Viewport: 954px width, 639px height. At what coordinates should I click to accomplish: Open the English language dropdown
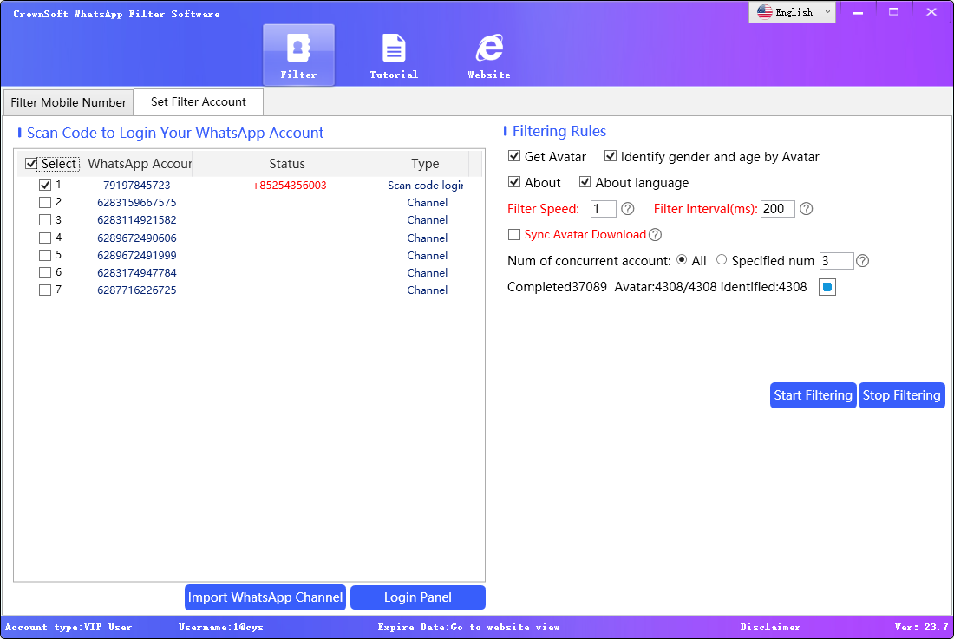click(x=791, y=12)
